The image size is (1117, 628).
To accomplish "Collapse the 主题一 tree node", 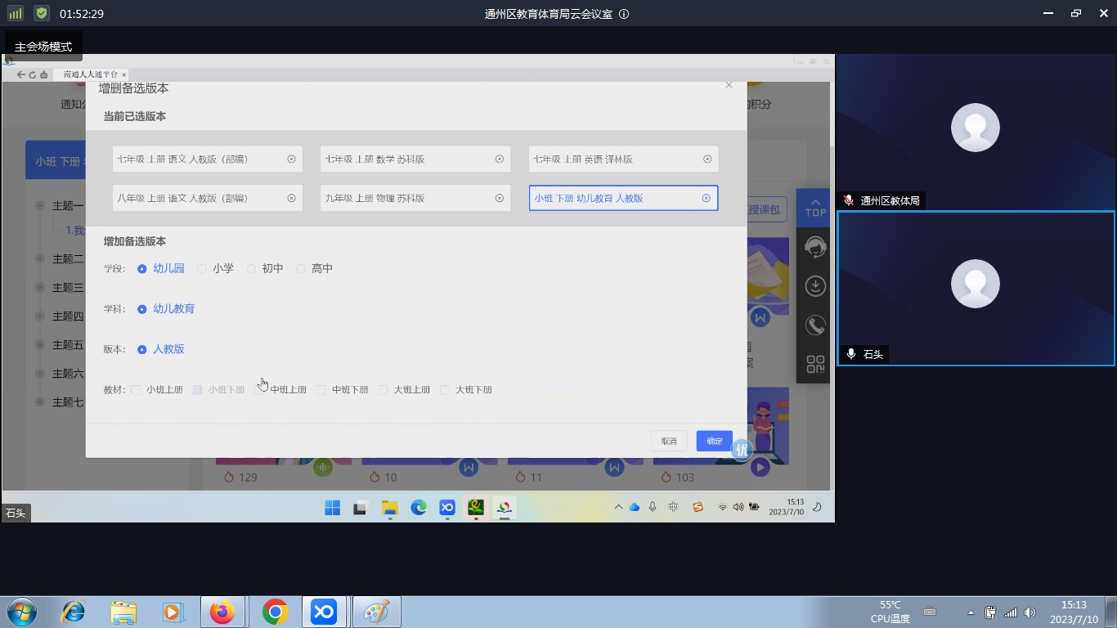I will 40,206.
